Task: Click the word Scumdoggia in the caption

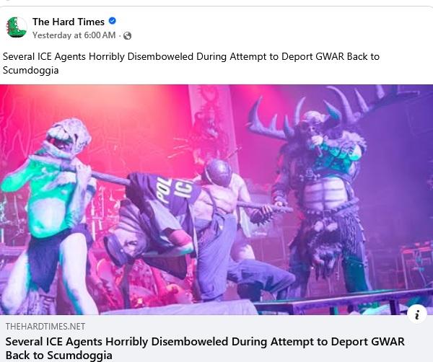Action: 30,70
